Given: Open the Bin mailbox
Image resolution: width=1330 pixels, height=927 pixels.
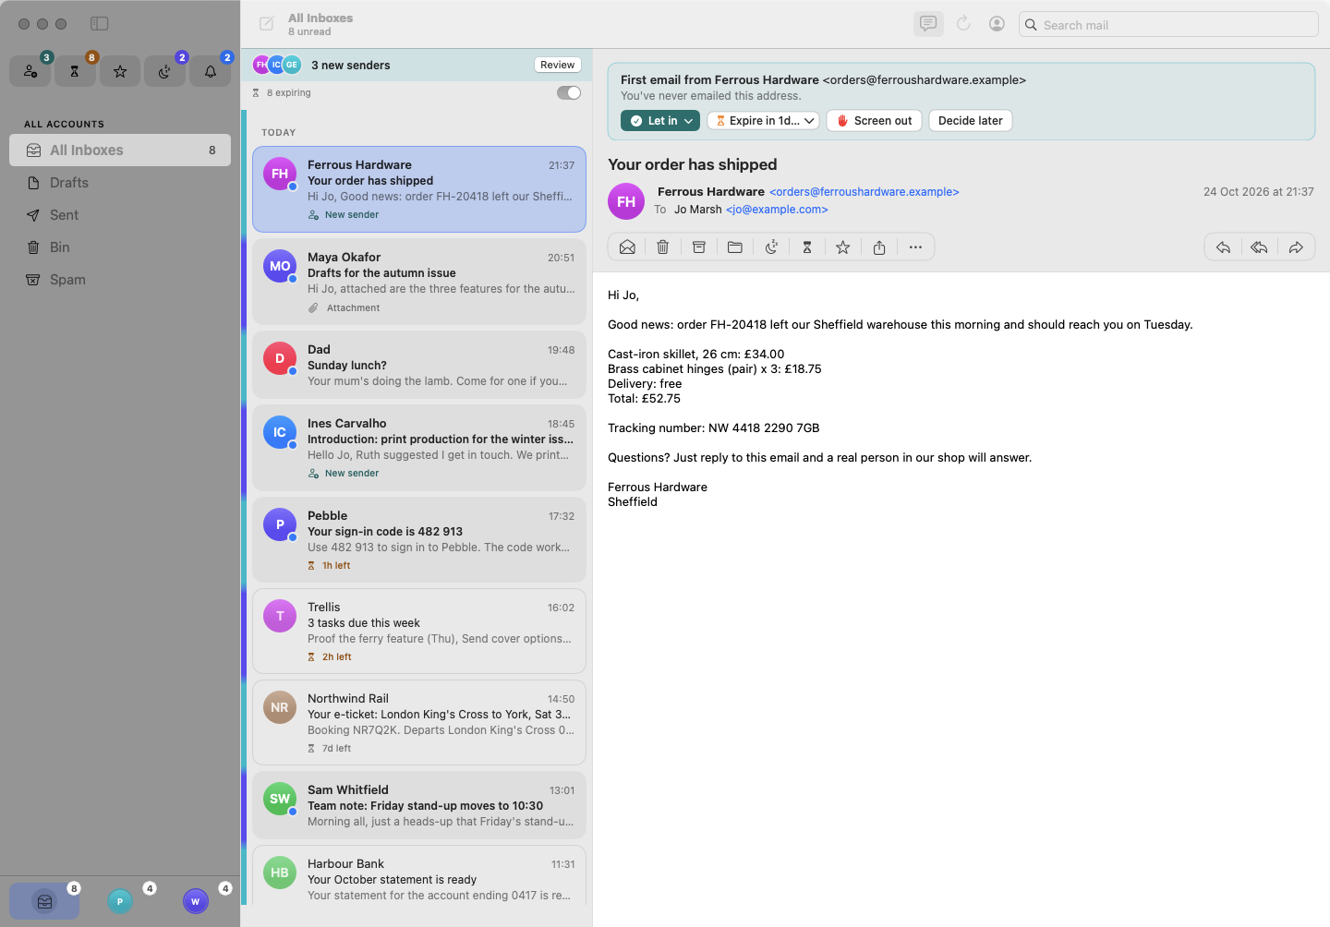Looking at the screenshot, I should point(120,247).
